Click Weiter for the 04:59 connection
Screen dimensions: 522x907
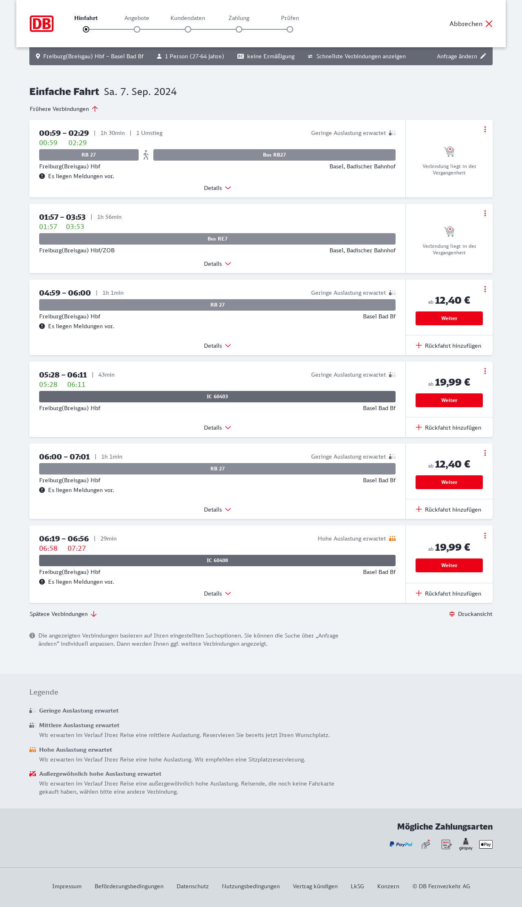(449, 318)
